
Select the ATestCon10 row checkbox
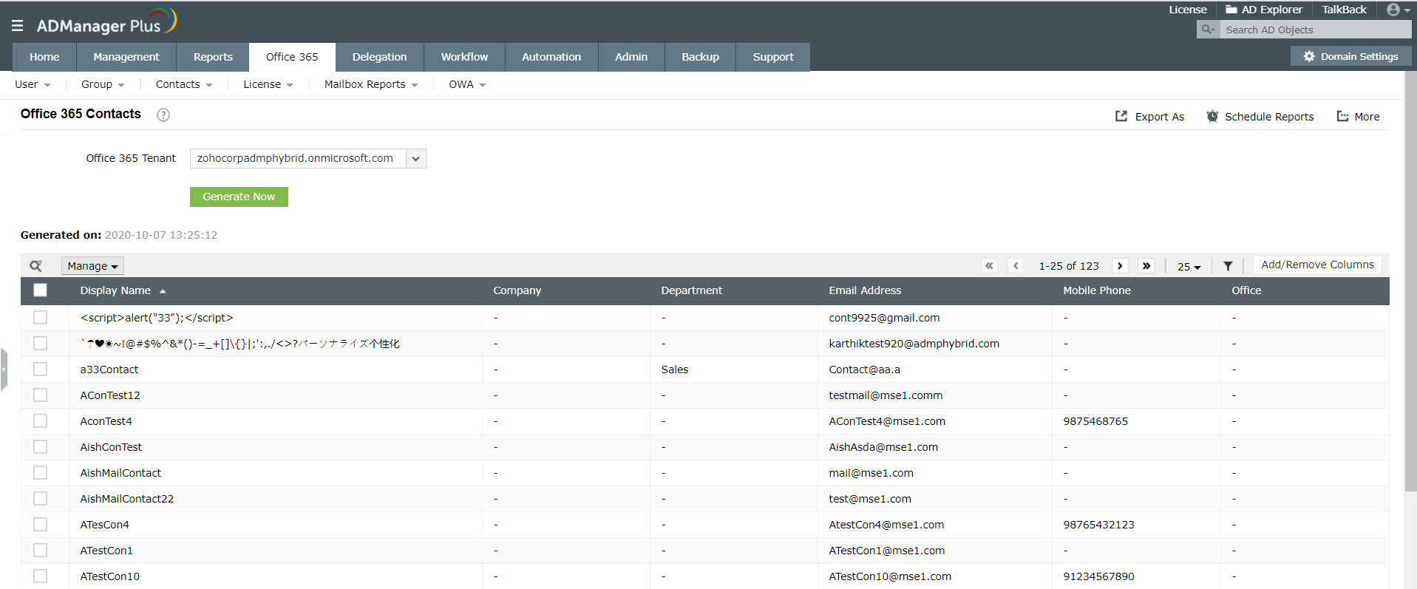pyautogui.click(x=40, y=576)
